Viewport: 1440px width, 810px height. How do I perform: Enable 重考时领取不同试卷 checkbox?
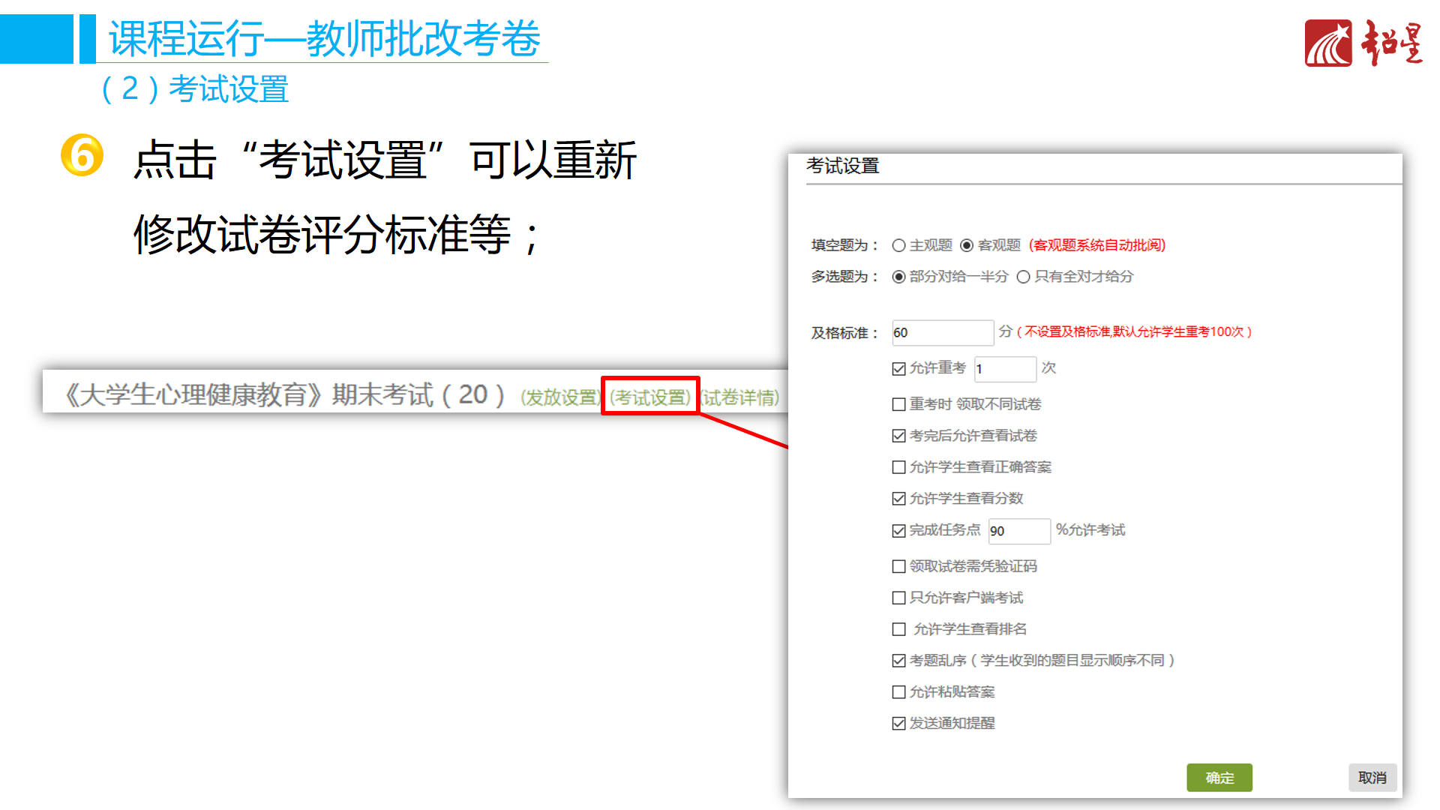(x=898, y=404)
